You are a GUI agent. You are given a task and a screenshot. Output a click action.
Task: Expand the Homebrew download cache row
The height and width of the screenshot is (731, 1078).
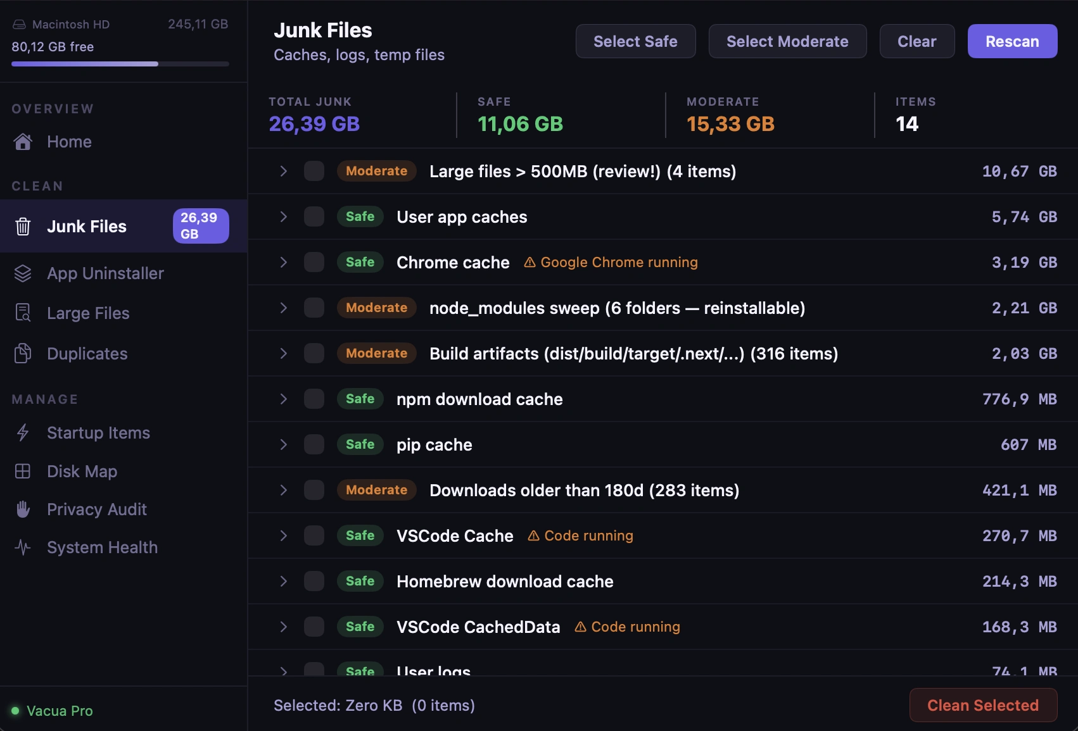pyautogui.click(x=284, y=581)
